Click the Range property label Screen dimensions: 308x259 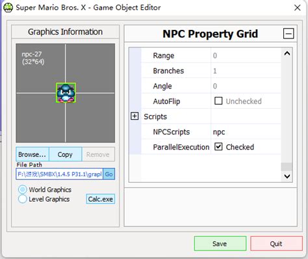coord(164,55)
